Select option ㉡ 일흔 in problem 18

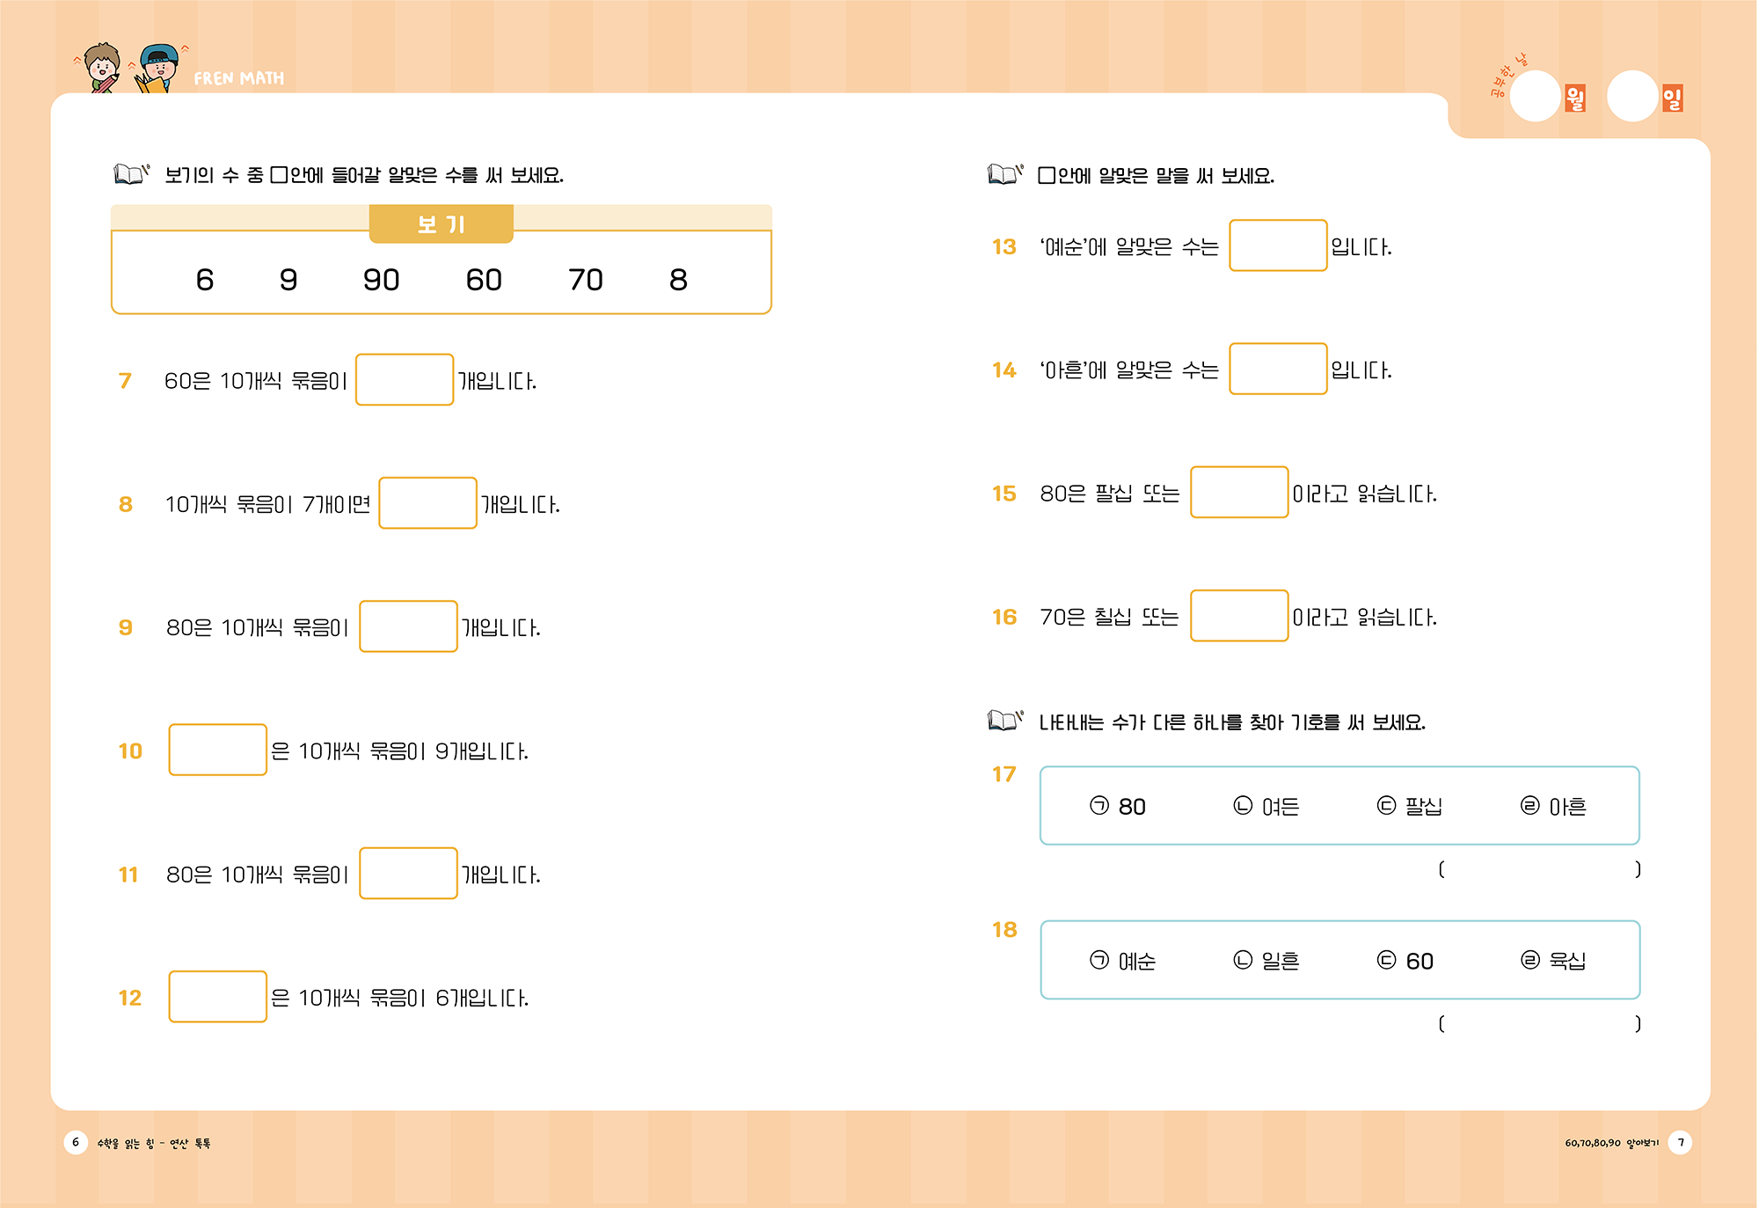1266,960
